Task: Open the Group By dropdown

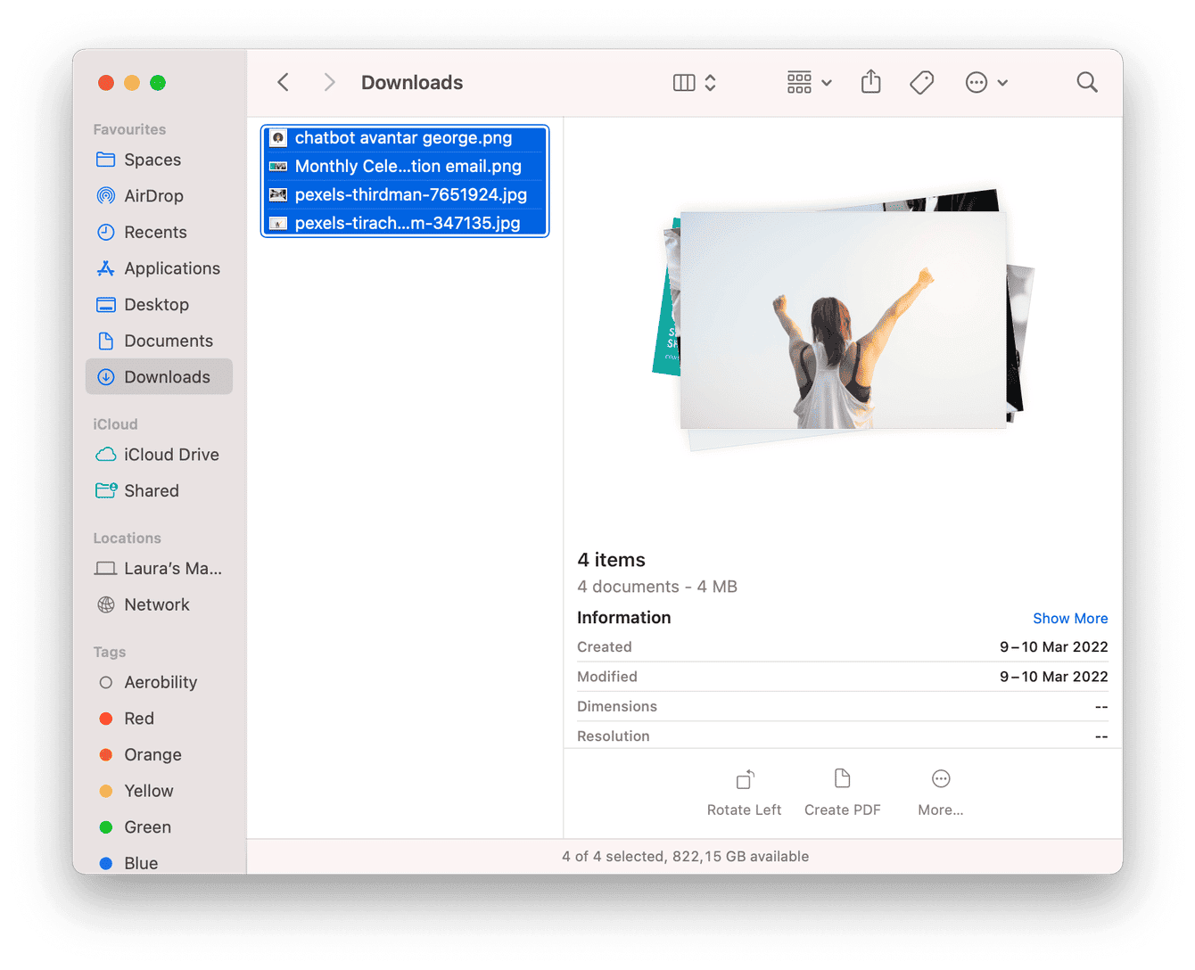Action: point(809,83)
